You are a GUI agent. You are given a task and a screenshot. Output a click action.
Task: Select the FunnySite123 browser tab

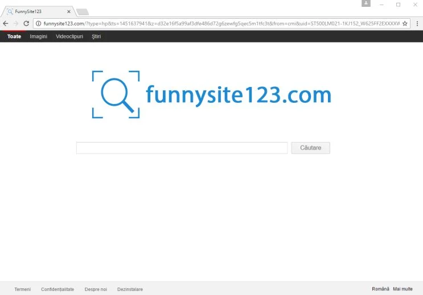(x=38, y=11)
